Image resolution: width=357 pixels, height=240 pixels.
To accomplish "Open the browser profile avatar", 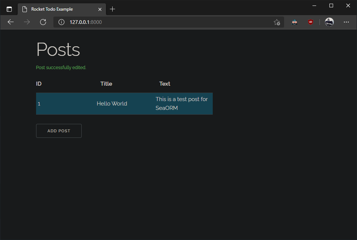I will (x=329, y=22).
